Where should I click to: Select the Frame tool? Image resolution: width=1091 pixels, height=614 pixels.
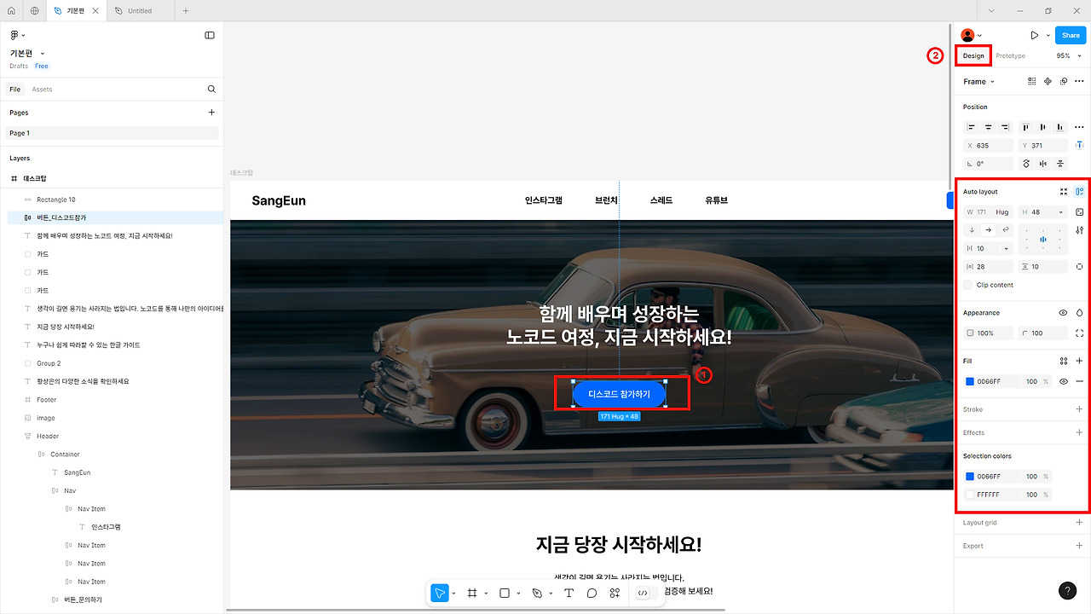(x=474, y=593)
